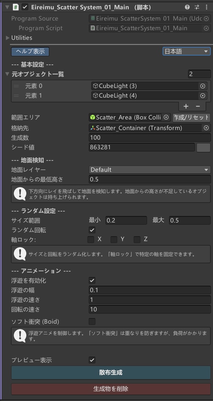The height and width of the screenshot is (401, 213).
Task: Toggle プレビュー表示 checkbox
Action: coord(92,360)
